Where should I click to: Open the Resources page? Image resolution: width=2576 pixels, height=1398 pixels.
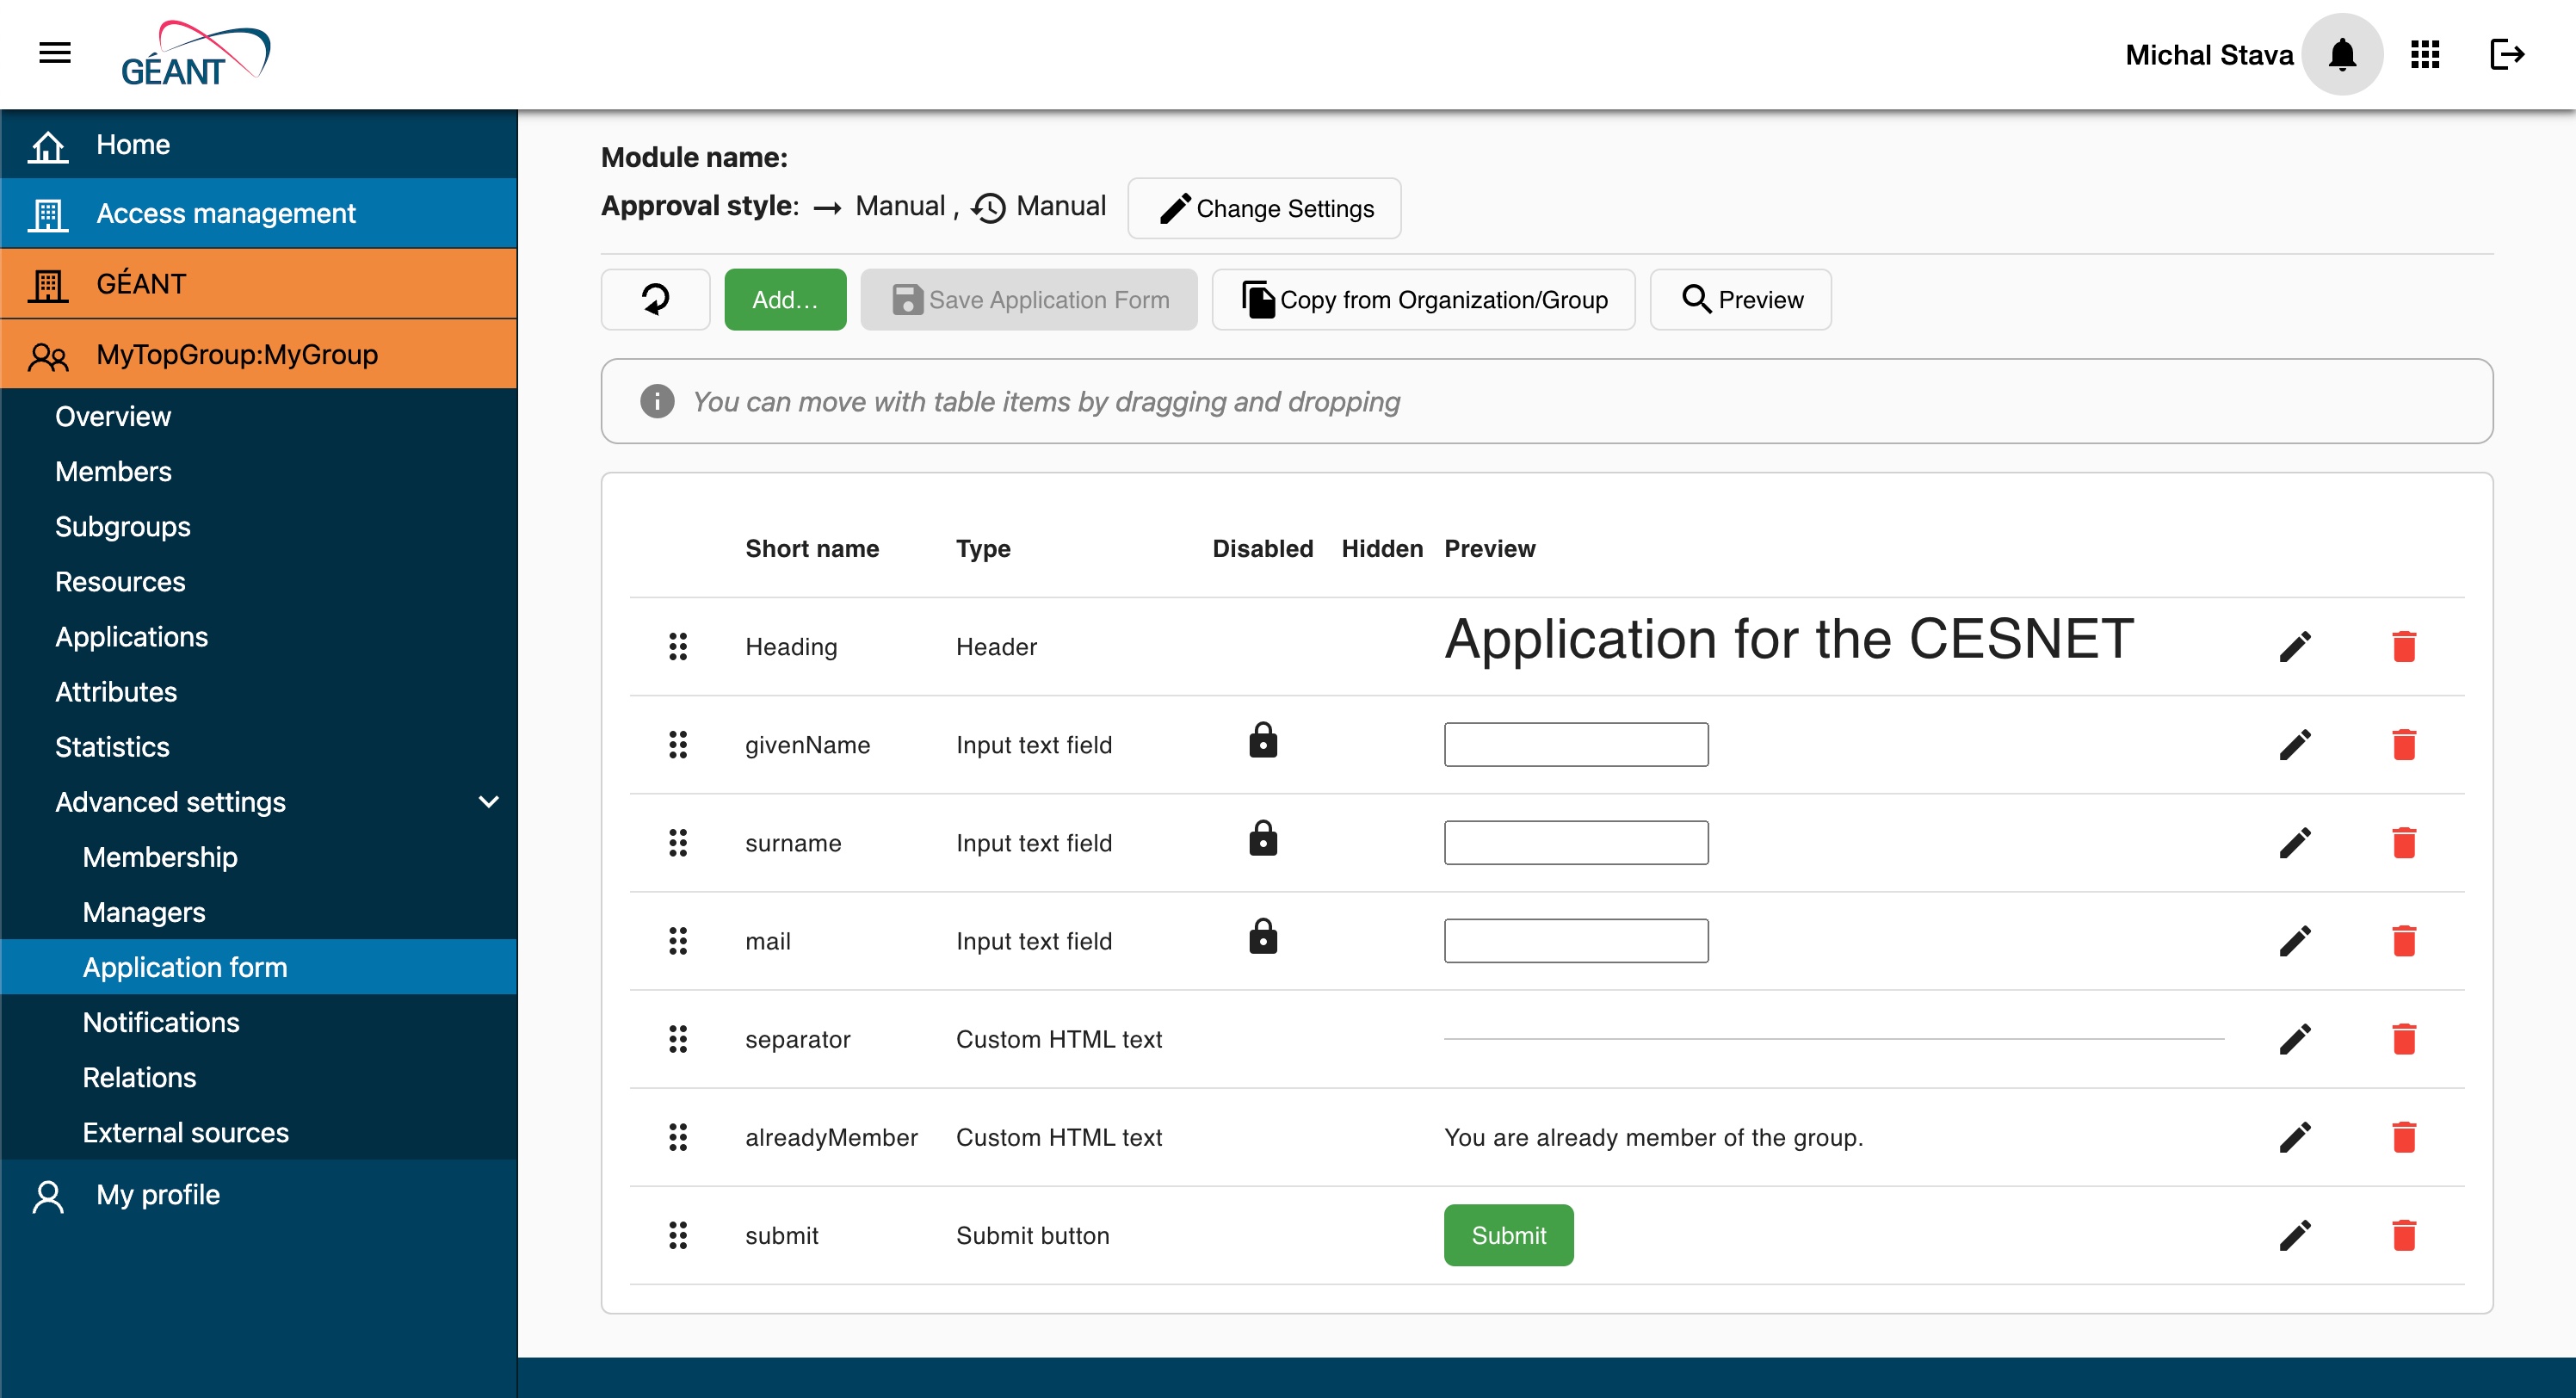click(x=259, y=581)
